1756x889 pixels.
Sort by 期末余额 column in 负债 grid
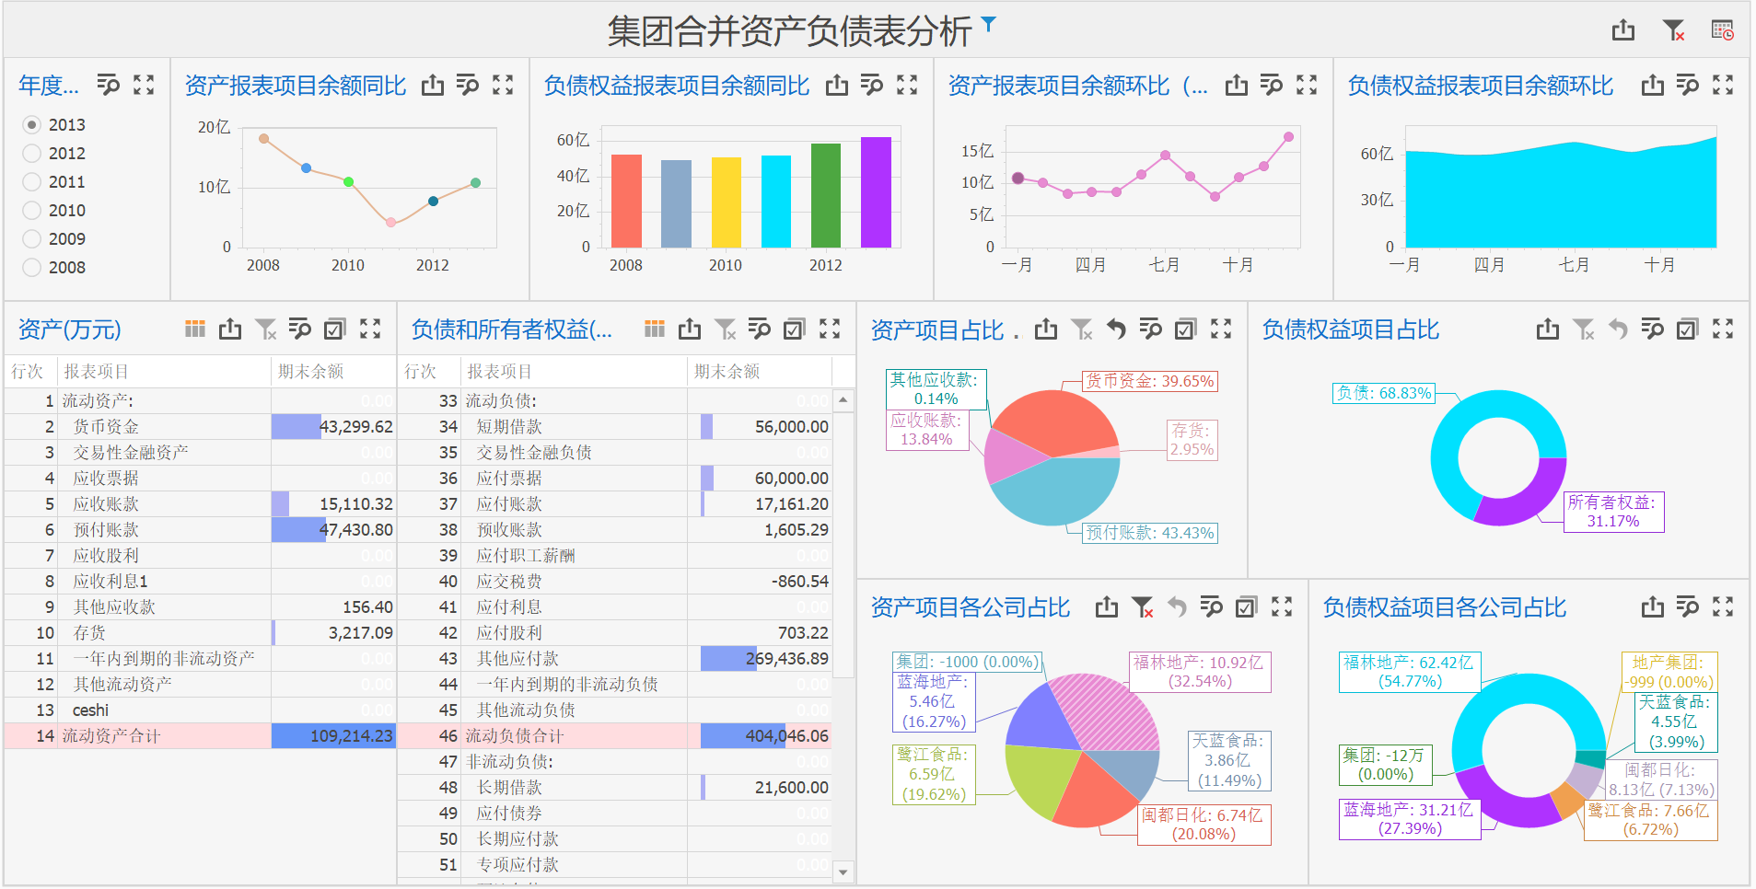tap(760, 372)
